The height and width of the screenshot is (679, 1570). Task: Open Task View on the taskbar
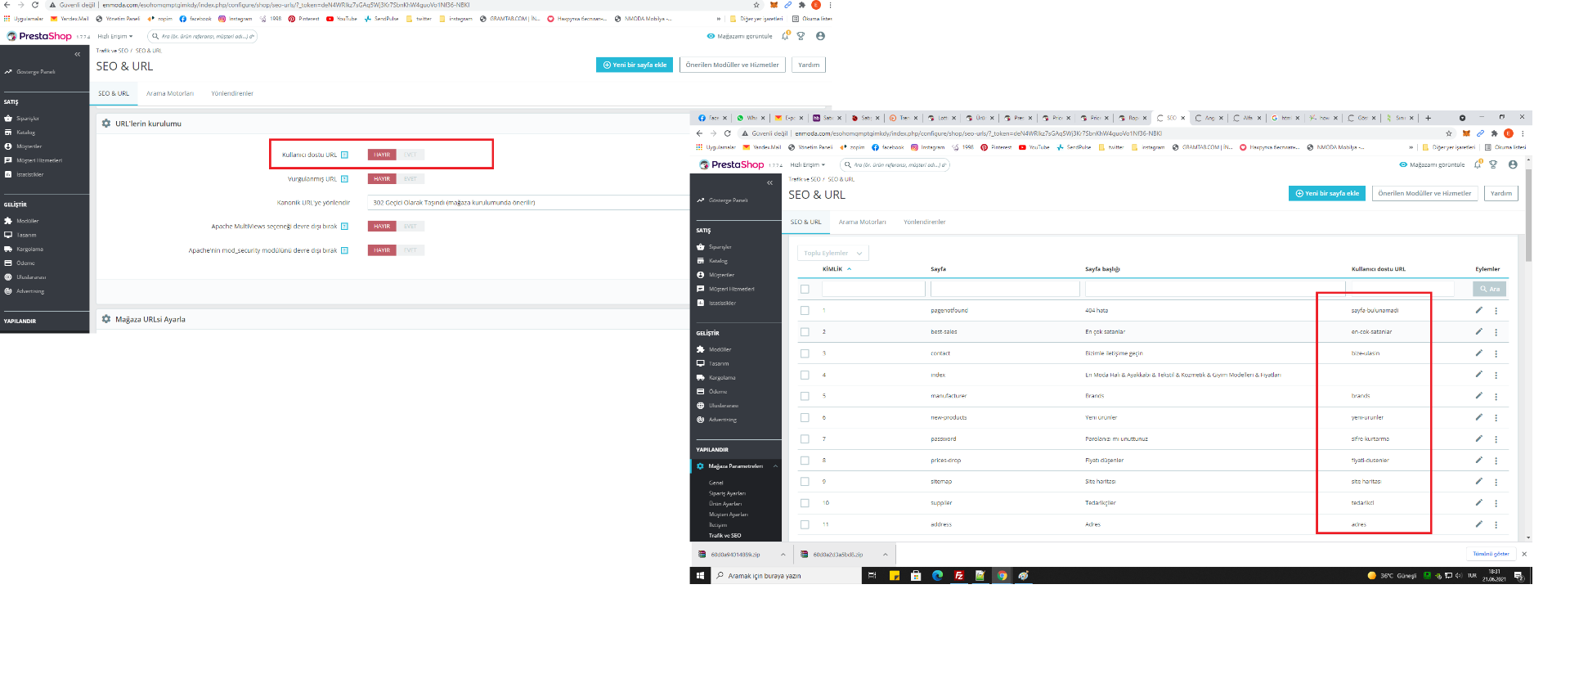(x=872, y=576)
